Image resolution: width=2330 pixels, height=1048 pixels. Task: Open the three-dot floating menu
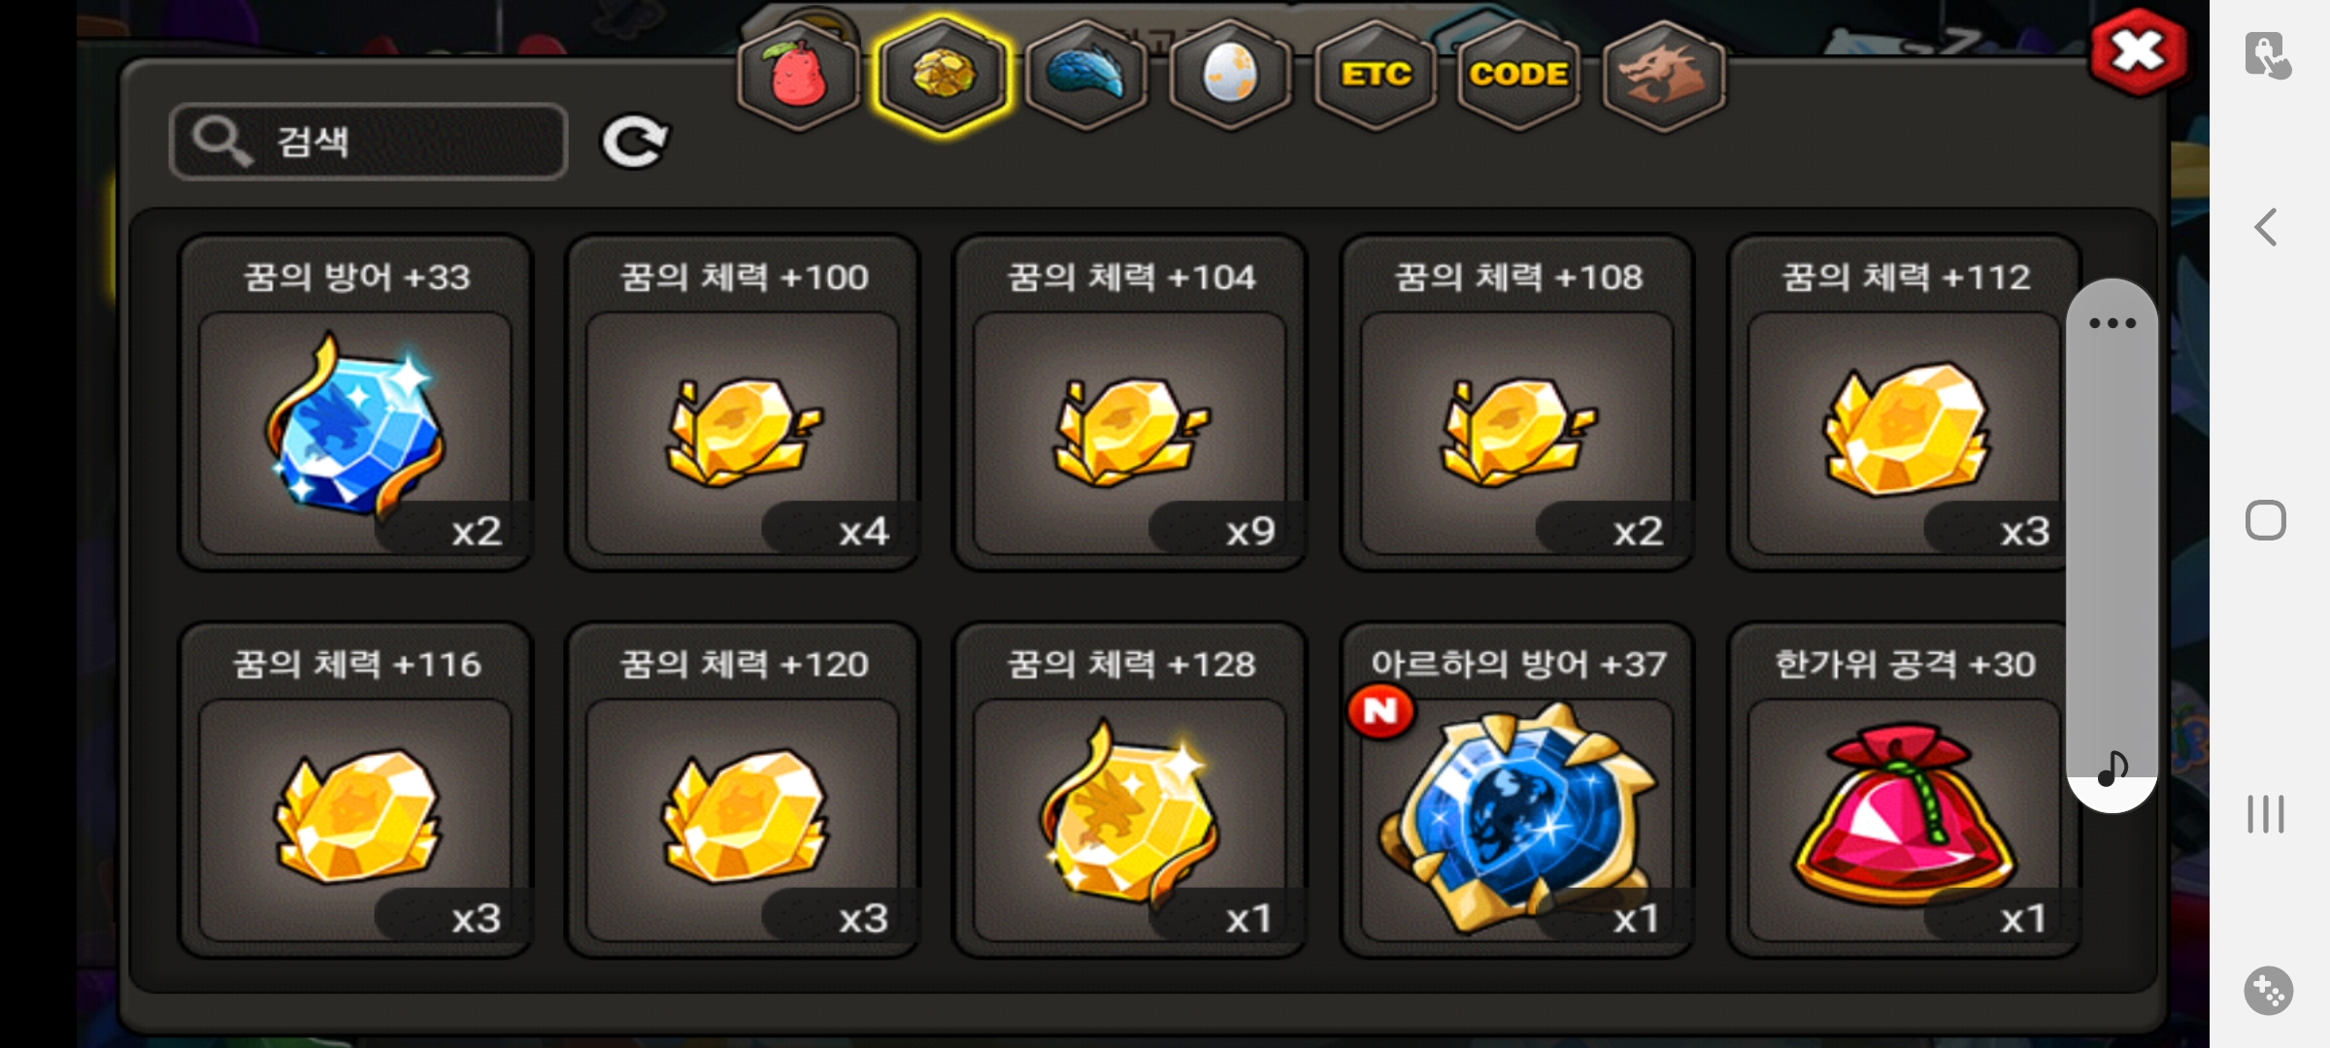(x=2113, y=323)
